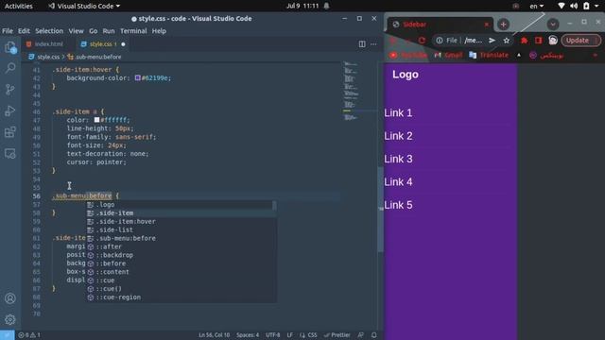Open the Go menu
The height and width of the screenshot is (340, 605).
tap(94, 31)
